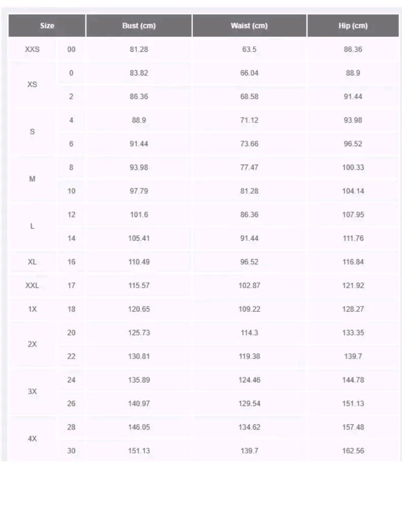Click the XS size label
402x507 pixels.
tap(32, 85)
